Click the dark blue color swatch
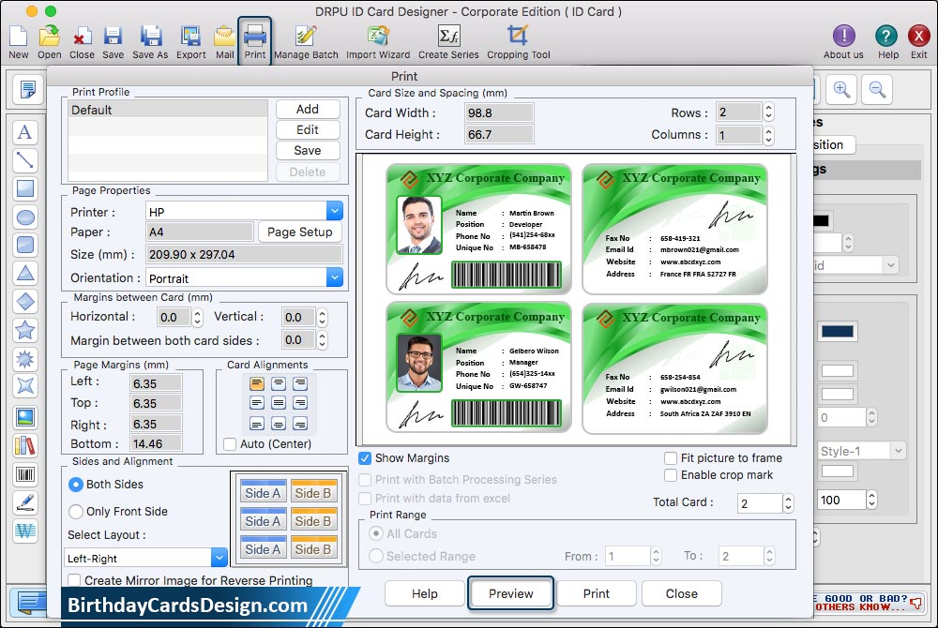 (x=838, y=332)
